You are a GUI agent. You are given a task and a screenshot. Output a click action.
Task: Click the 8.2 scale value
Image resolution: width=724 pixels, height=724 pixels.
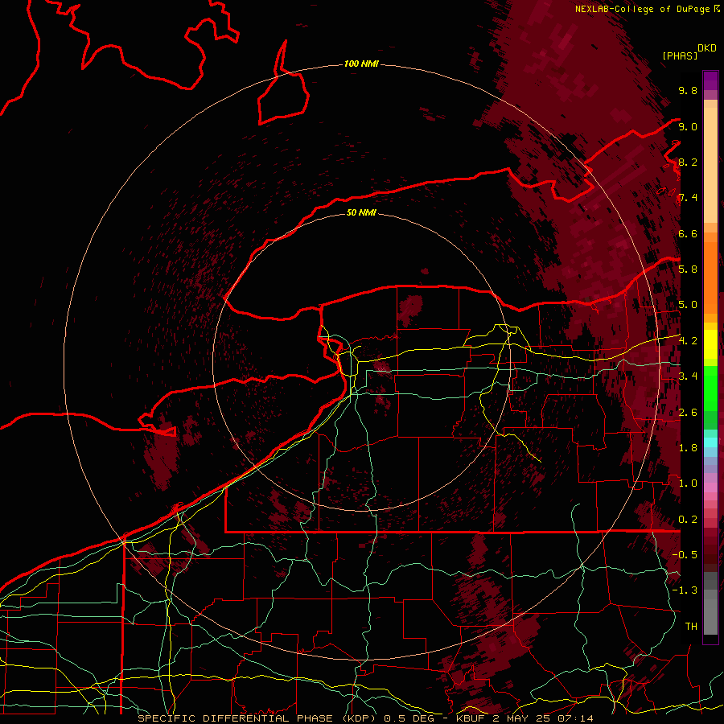point(688,162)
